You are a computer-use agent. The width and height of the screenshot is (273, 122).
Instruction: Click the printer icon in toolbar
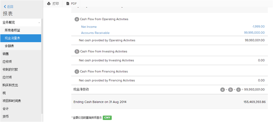[x=49, y=4]
